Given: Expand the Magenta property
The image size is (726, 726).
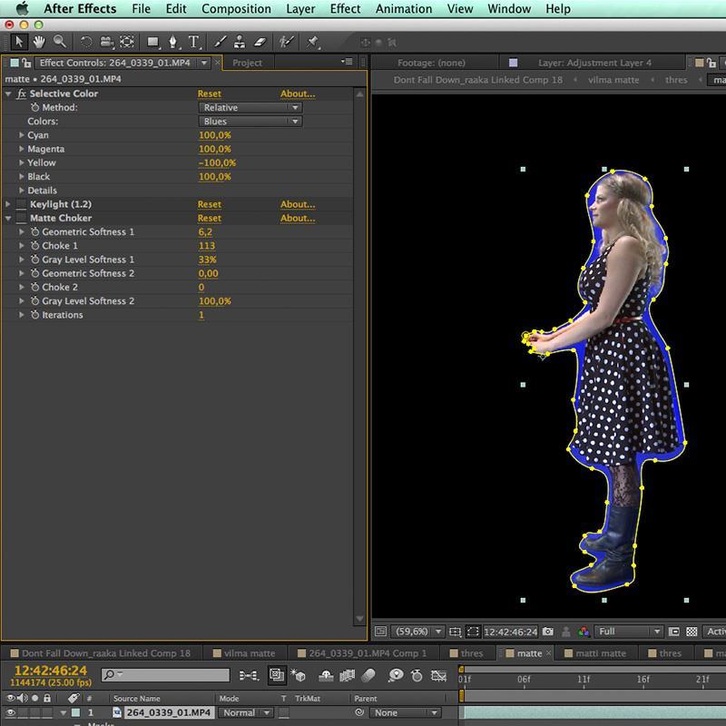Looking at the screenshot, I should coord(21,149).
